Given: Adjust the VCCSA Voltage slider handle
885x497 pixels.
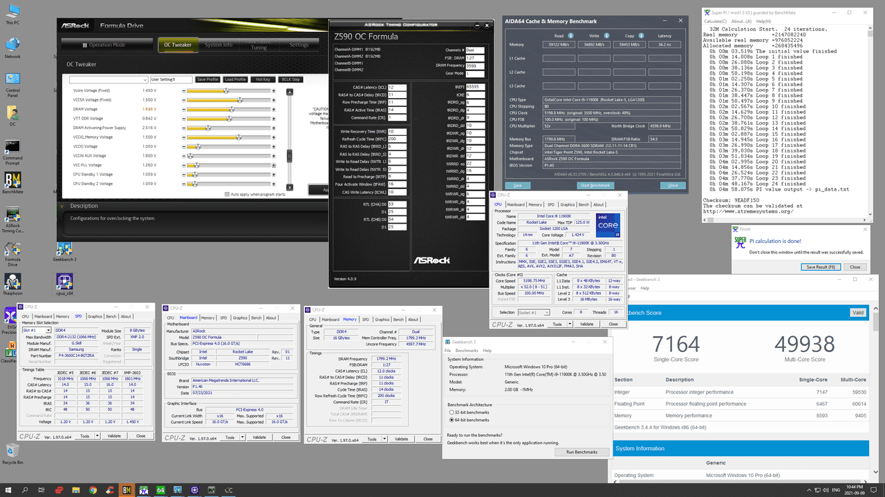Looking at the screenshot, I should point(241,100).
